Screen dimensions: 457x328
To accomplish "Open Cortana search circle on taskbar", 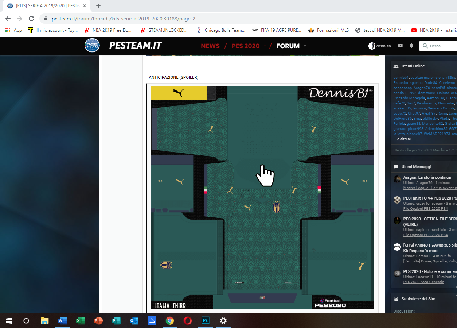I will tap(26, 321).
